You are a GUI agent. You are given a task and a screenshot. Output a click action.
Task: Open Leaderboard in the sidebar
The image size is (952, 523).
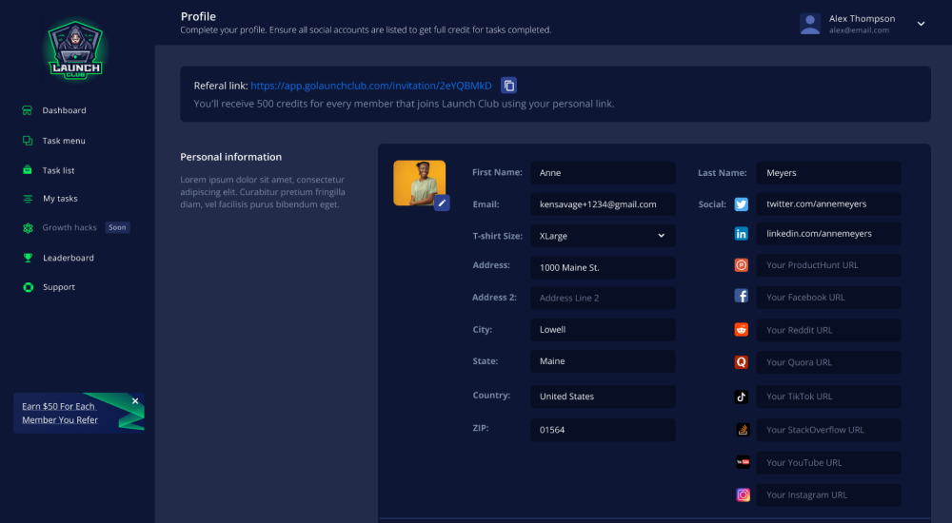[x=68, y=258]
